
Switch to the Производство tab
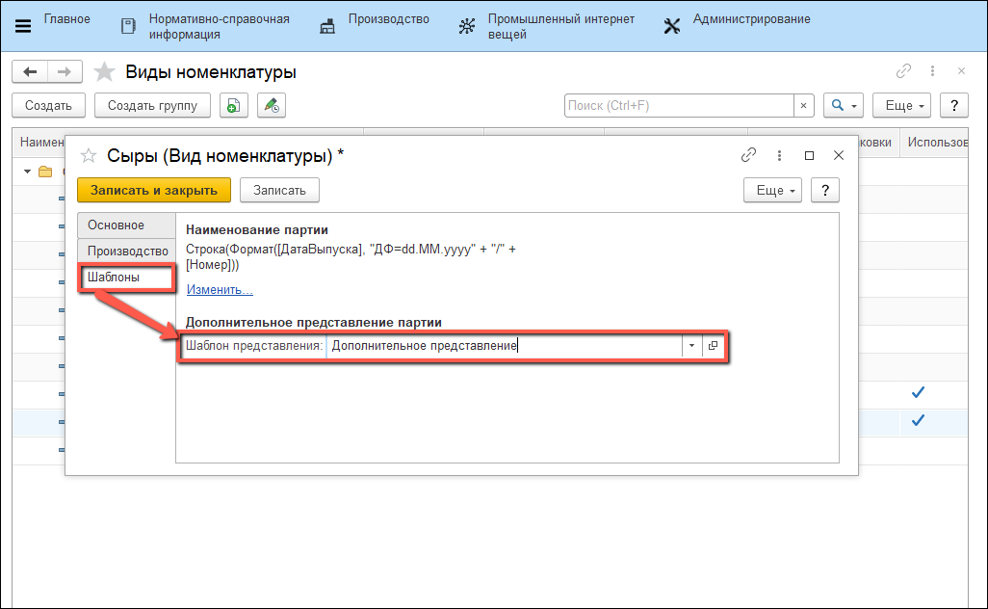[x=127, y=251]
